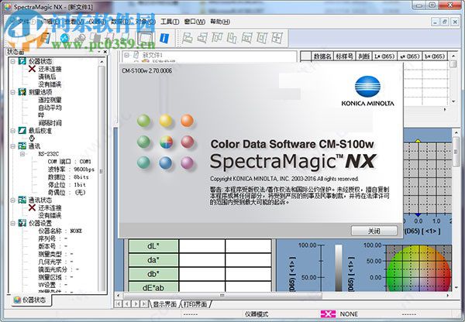The image size is (465, 322).
Task: Click the 通讯 tree node icon
Action: coord(22,146)
